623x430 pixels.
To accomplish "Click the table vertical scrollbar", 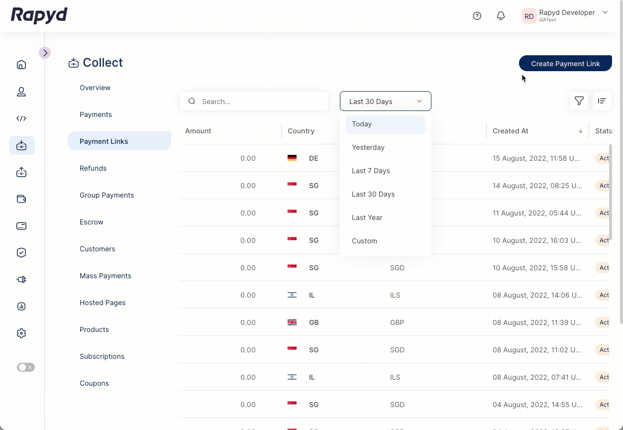I will click(x=611, y=193).
